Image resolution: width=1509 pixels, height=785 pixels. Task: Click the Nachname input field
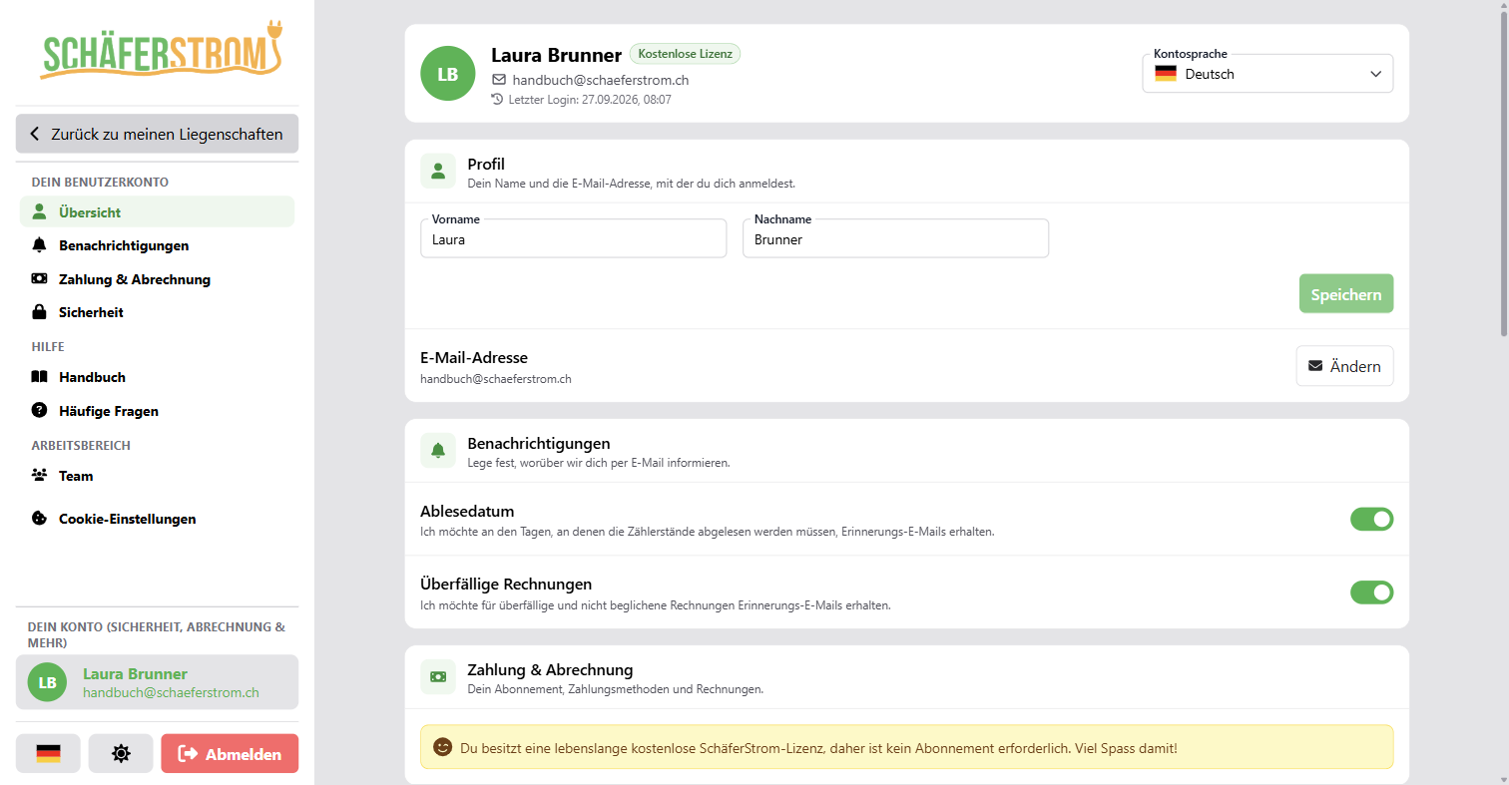[895, 238]
